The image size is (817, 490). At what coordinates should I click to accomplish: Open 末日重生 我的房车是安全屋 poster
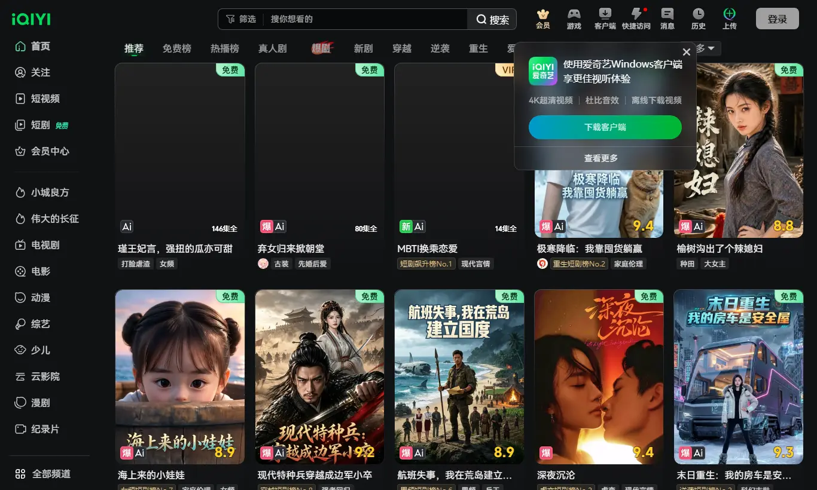tap(739, 376)
